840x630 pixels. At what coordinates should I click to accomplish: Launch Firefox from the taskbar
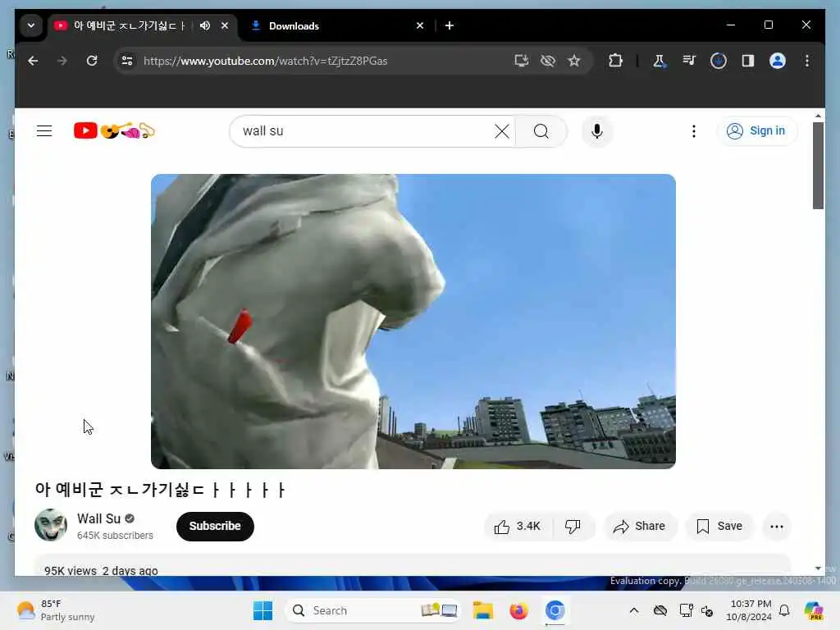tap(518, 610)
